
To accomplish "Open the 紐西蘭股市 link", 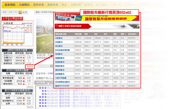I will 60,74.
